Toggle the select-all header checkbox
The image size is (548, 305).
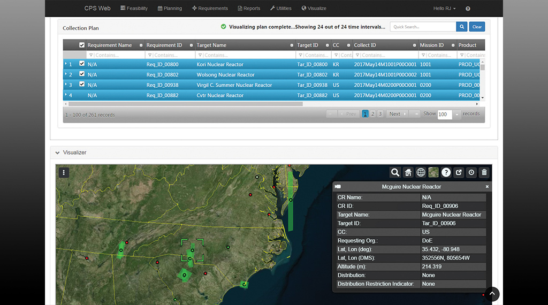[82, 45]
